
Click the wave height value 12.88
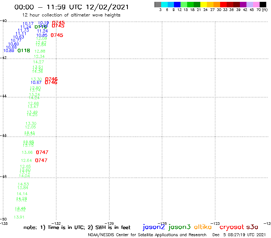tap(40, 51)
